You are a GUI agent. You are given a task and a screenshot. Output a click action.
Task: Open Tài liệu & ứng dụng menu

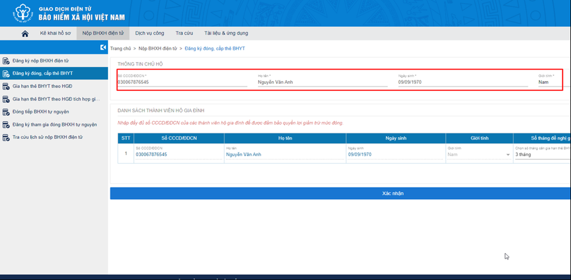tap(226, 33)
